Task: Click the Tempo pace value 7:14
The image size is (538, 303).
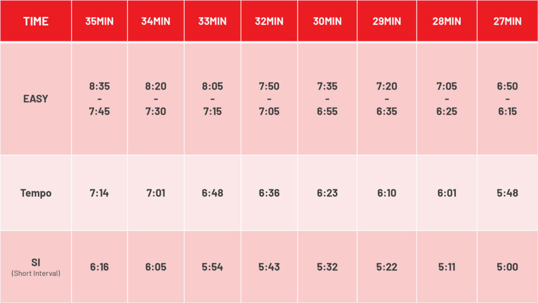Action: click(x=99, y=193)
